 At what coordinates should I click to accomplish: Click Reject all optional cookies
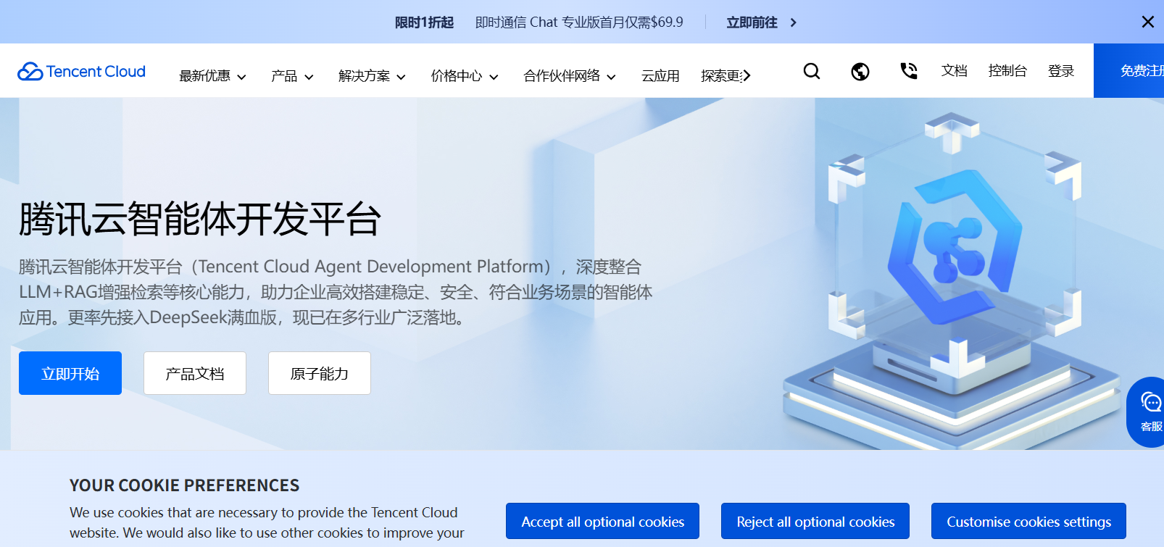tap(815, 521)
